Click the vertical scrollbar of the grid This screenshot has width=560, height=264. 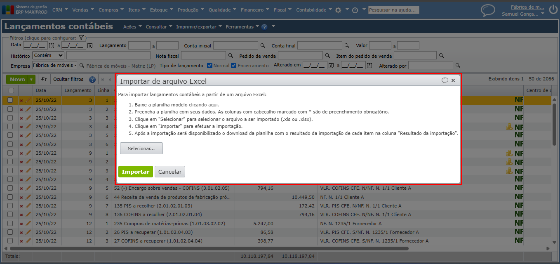pos(555,124)
